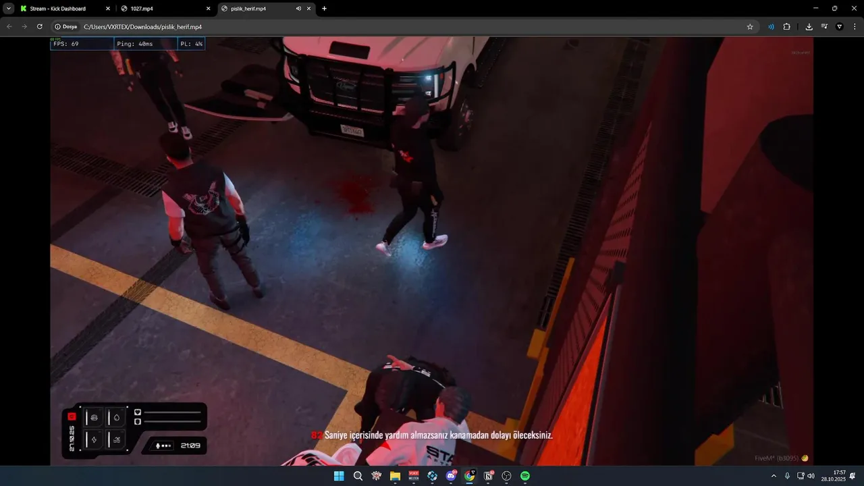
Task: Open the blue hexagon taskbar app
Action: point(432,476)
